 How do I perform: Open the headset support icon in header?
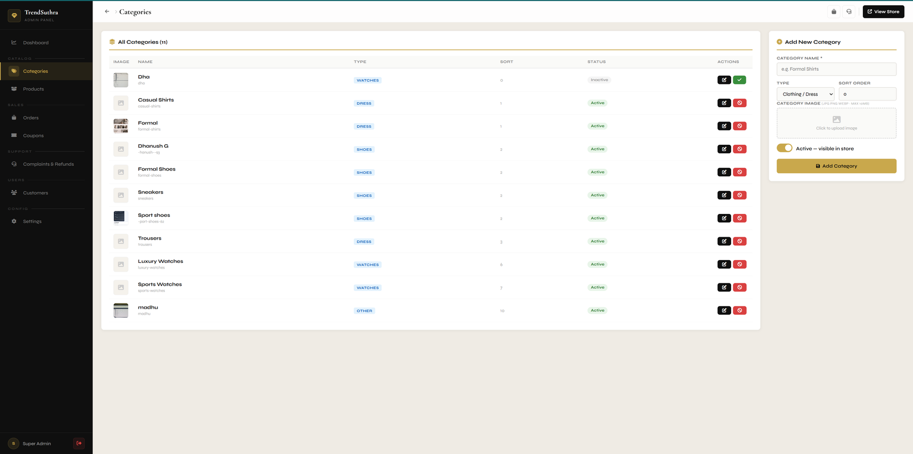[x=849, y=11]
